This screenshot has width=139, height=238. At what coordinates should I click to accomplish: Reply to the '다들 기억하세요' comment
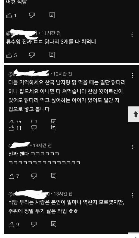tap(54, 128)
